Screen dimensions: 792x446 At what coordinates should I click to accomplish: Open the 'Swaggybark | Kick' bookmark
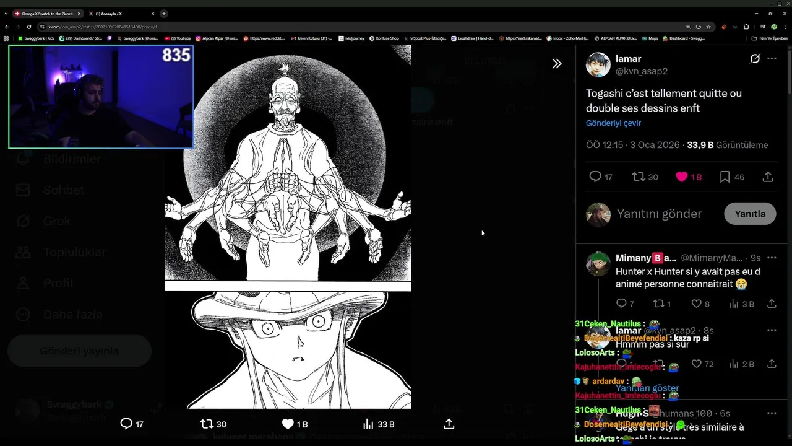tap(36, 38)
